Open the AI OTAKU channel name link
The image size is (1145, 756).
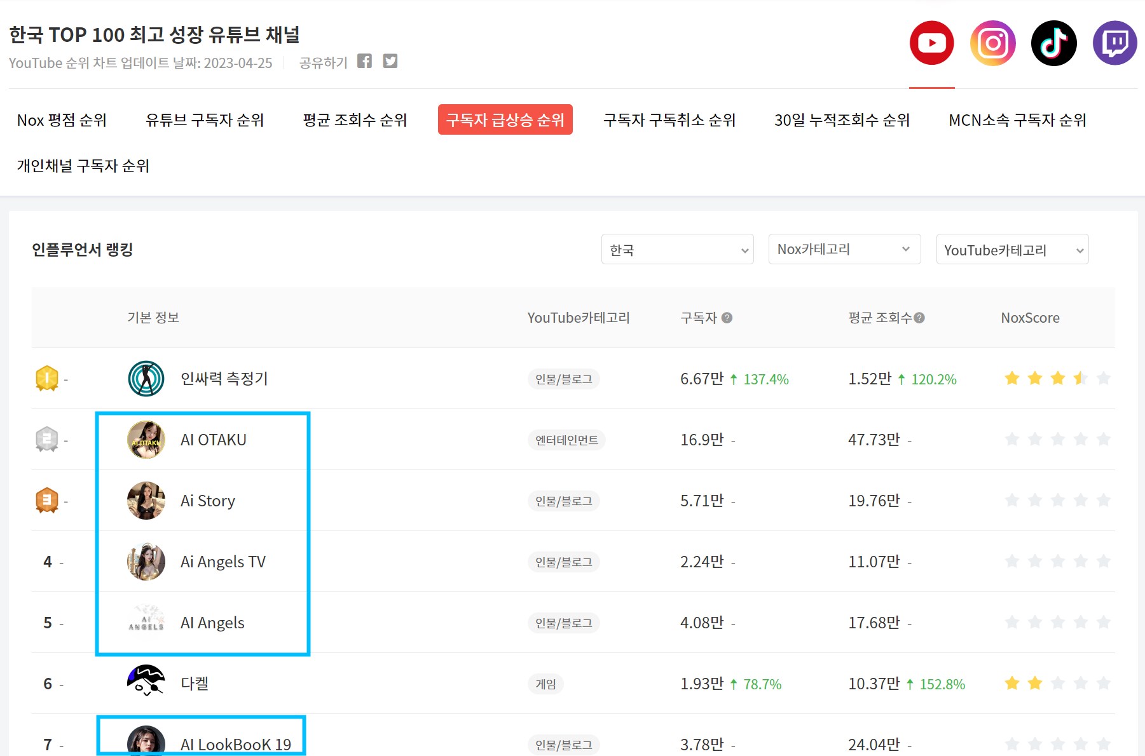(214, 440)
